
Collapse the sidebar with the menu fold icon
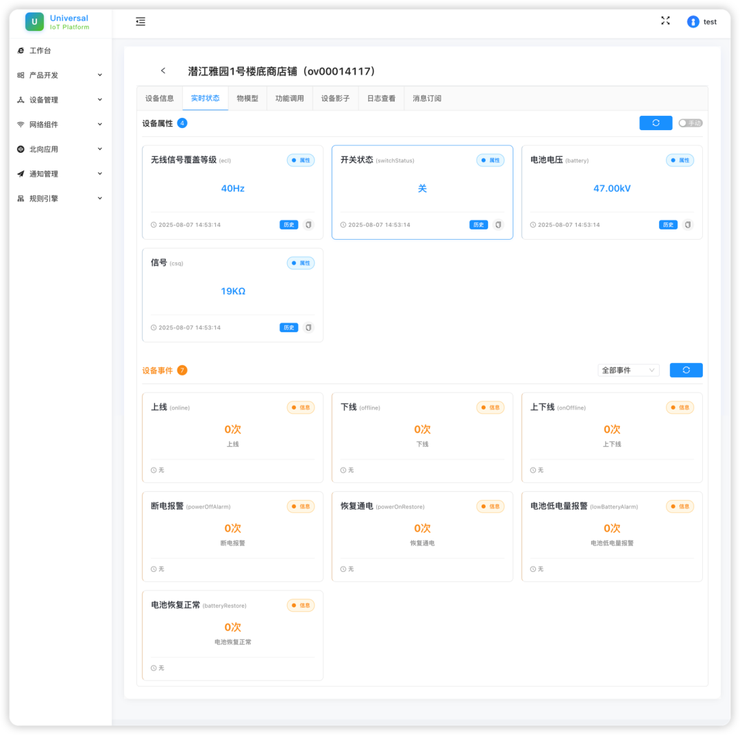click(x=140, y=22)
